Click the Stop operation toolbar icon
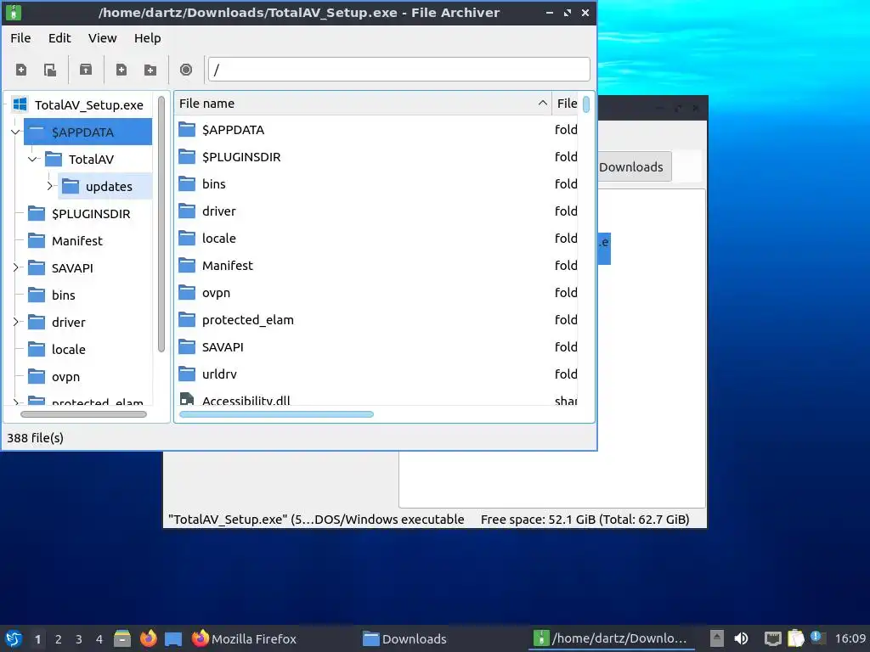The image size is (870, 652). point(186,70)
